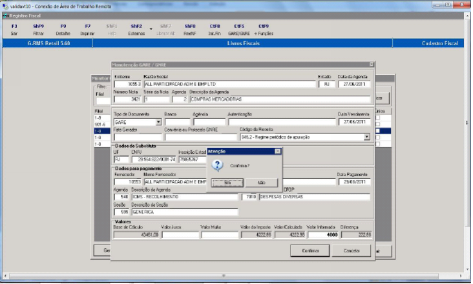Close the Manutenção GARE / GNRE window
This screenshot has width=473, height=284.
coord(372,65)
